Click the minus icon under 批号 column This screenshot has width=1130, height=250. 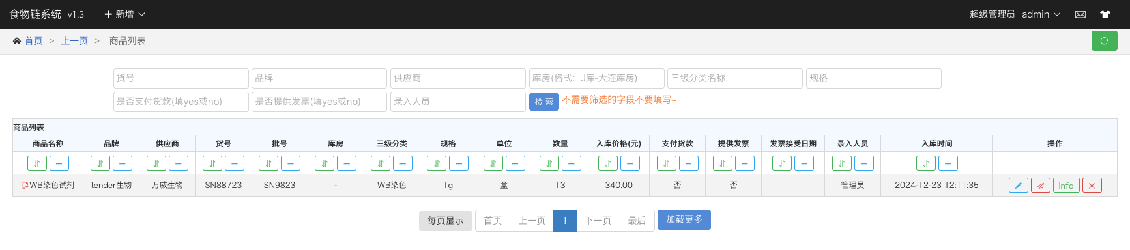click(291, 163)
